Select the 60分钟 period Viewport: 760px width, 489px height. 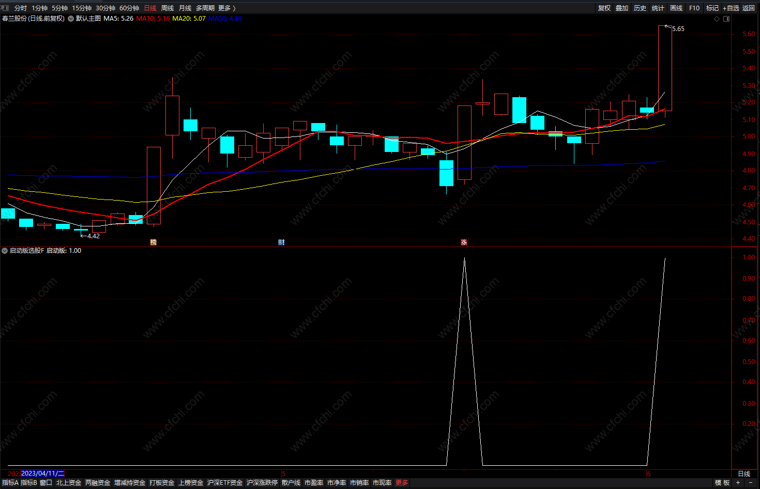tap(129, 8)
